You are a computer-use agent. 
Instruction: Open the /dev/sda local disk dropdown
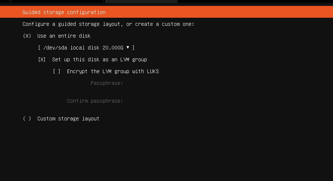coord(86,48)
